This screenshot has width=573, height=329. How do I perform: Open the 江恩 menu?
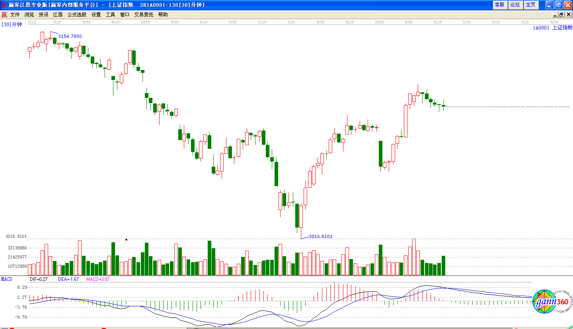tap(58, 14)
